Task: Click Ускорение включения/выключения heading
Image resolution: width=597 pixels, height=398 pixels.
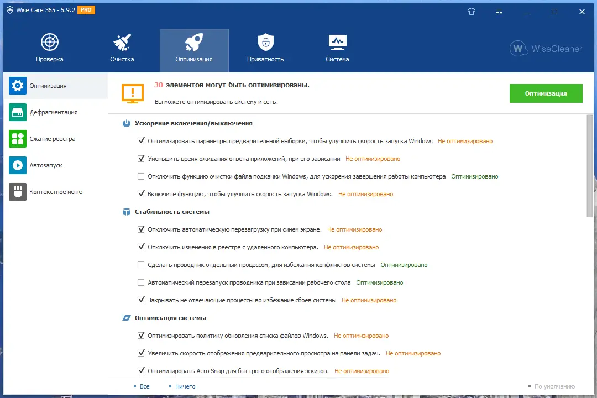Action: click(x=193, y=123)
